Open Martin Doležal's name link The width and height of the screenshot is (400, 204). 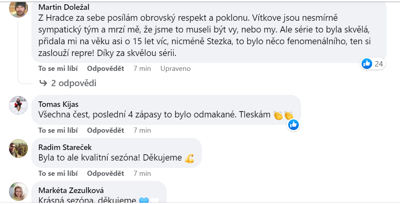click(x=63, y=8)
